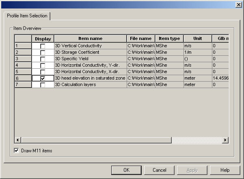Enable display for 3D Calculation layers

(x=43, y=84)
